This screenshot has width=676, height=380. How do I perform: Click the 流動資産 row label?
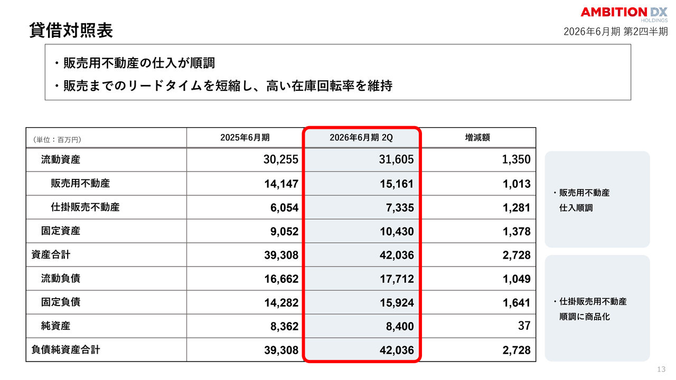tap(61, 159)
